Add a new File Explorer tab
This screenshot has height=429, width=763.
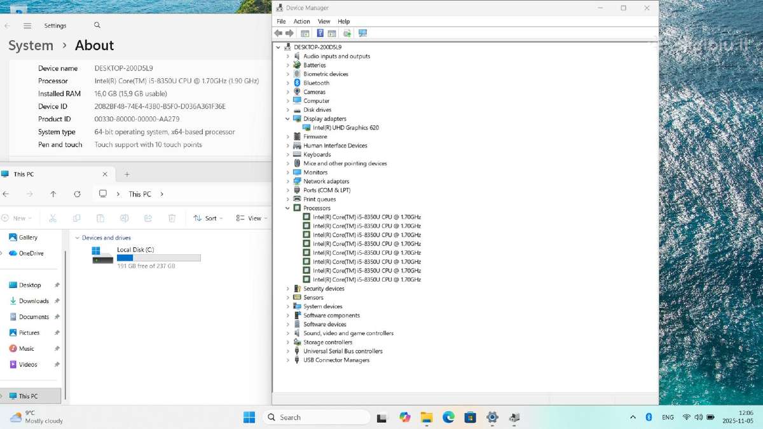[x=127, y=174]
